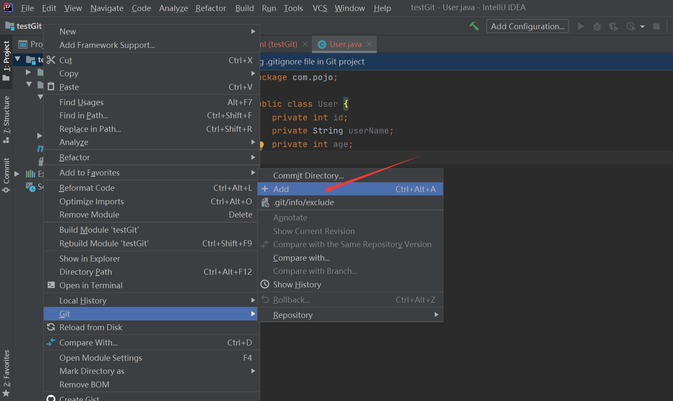Click Create Gist GitHub entry
The image size is (673, 401).
151,398
